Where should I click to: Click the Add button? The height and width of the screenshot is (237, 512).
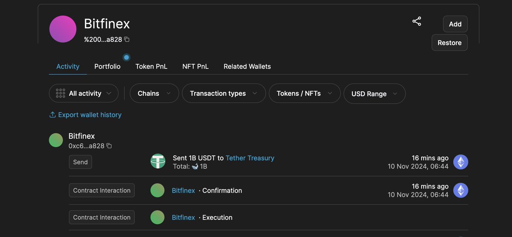pyautogui.click(x=455, y=24)
